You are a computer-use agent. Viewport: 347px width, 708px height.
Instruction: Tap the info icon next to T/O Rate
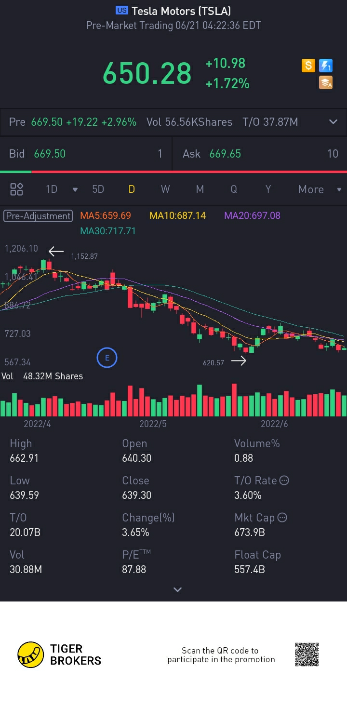click(284, 481)
